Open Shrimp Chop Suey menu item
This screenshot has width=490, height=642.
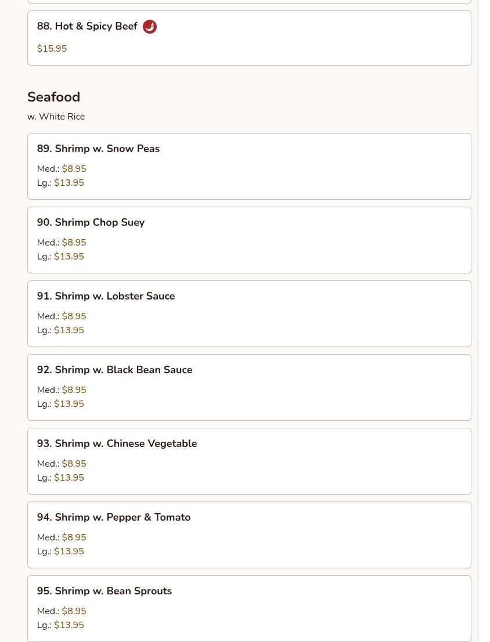tap(91, 222)
